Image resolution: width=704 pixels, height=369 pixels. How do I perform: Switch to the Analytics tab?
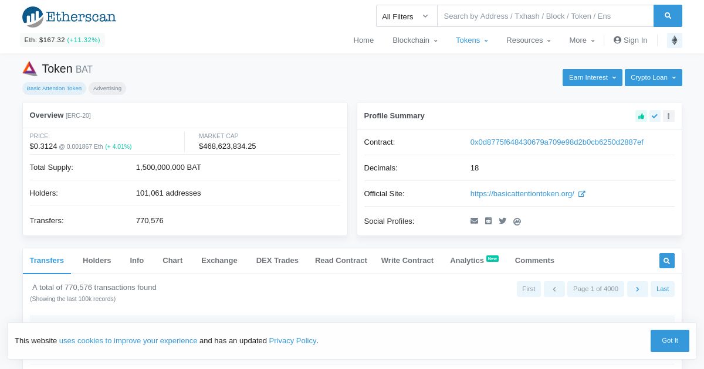pyautogui.click(x=474, y=261)
